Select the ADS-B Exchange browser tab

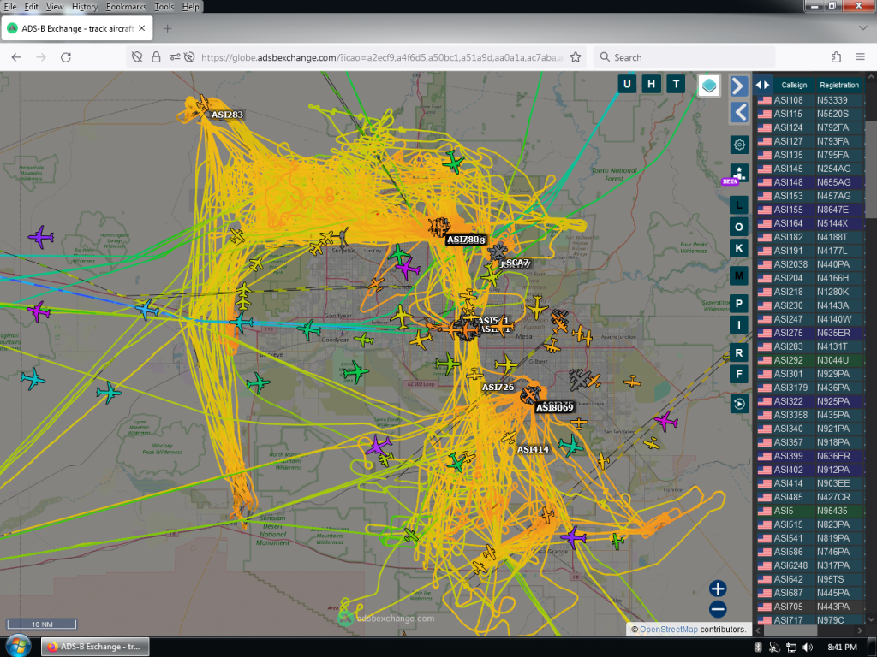coord(76,28)
